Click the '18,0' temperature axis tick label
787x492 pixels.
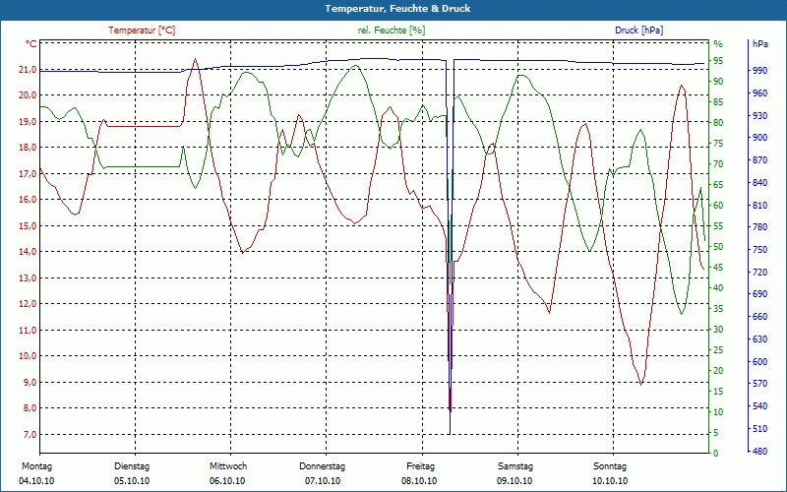pos(28,148)
